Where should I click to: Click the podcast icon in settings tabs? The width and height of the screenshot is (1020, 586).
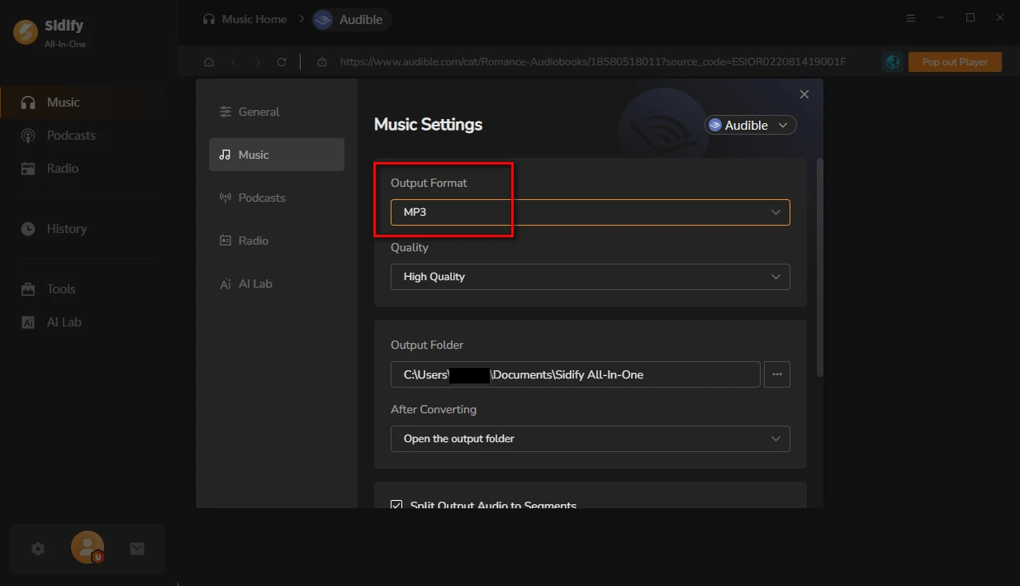point(225,198)
